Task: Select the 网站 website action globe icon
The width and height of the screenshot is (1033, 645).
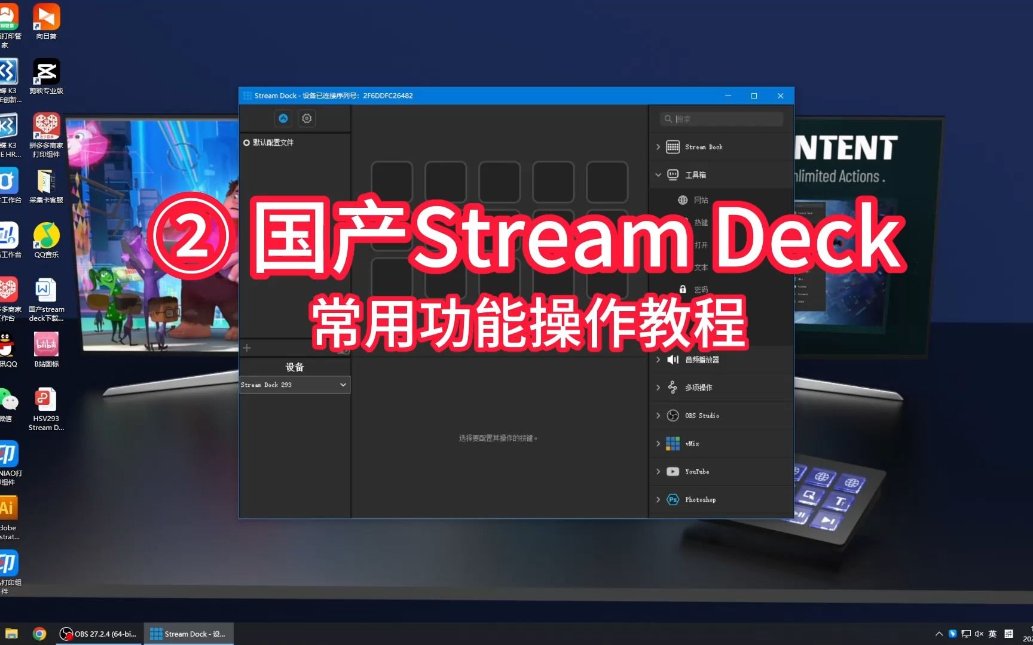Action: 683,200
